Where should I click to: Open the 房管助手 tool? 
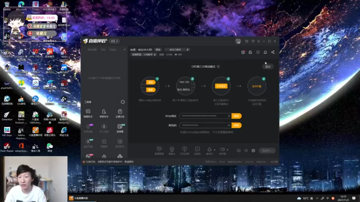point(104,114)
